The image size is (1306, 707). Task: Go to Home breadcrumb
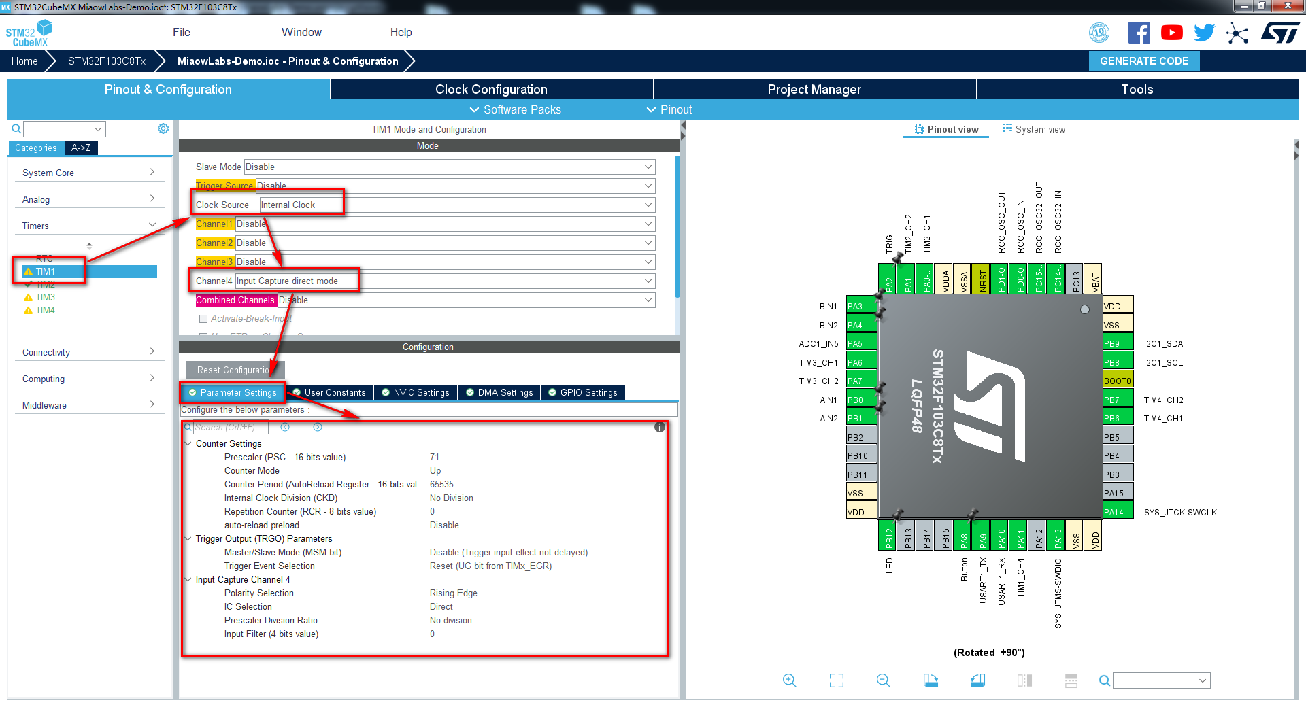[24, 61]
